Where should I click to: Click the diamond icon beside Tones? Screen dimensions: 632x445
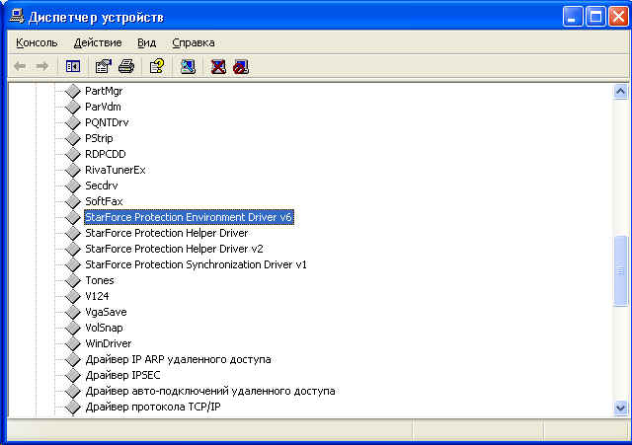(x=73, y=280)
